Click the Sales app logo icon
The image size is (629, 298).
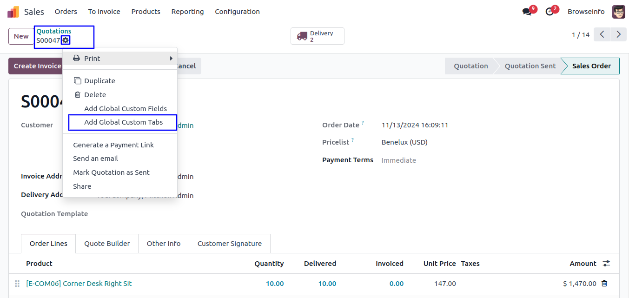click(x=13, y=12)
